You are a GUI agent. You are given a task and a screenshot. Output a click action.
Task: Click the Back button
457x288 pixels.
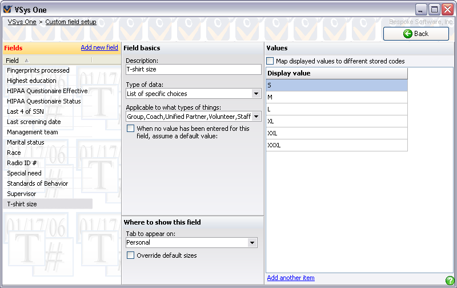[x=416, y=34]
